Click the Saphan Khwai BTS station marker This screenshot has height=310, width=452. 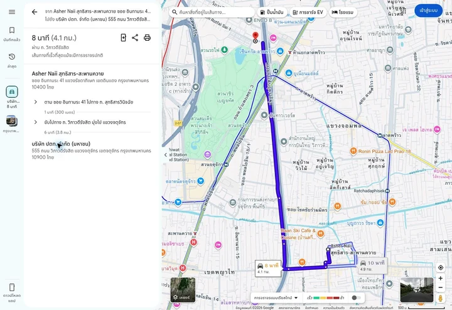point(195,233)
